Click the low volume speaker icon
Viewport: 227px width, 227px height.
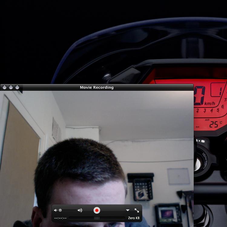[55, 210]
